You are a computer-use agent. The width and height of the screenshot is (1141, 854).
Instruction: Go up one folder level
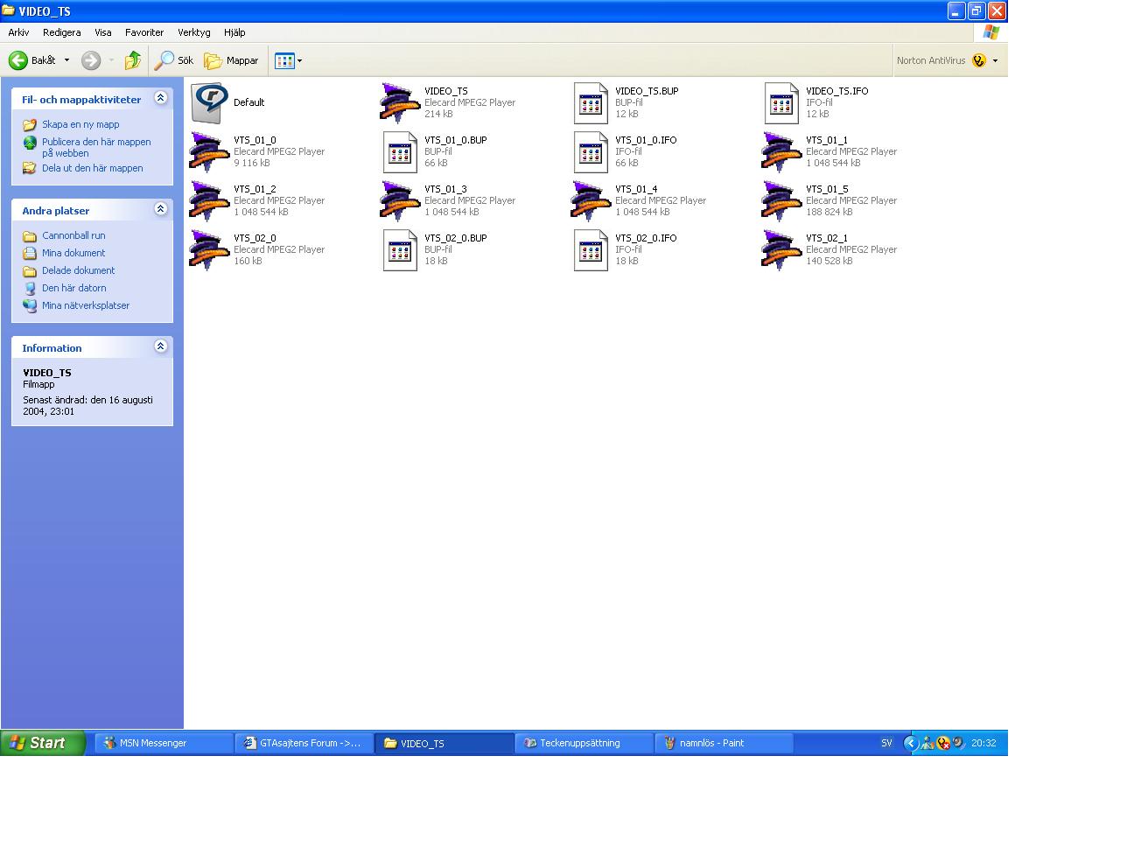coord(132,60)
